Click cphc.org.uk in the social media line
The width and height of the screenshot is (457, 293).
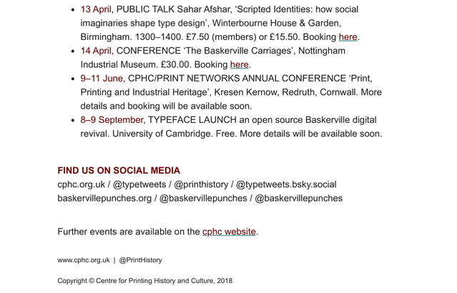click(x=81, y=184)
